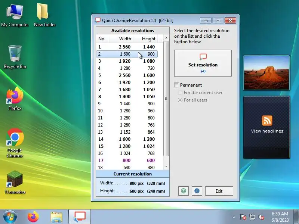The image size is (299, 224).
Task: Click the Show desktop strip beside clock
Action: pos(296,217)
